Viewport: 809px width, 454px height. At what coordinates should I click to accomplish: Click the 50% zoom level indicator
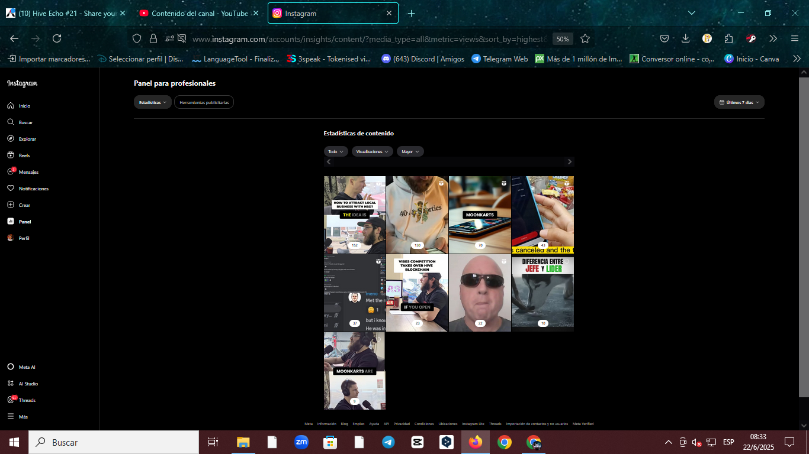tap(562, 38)
